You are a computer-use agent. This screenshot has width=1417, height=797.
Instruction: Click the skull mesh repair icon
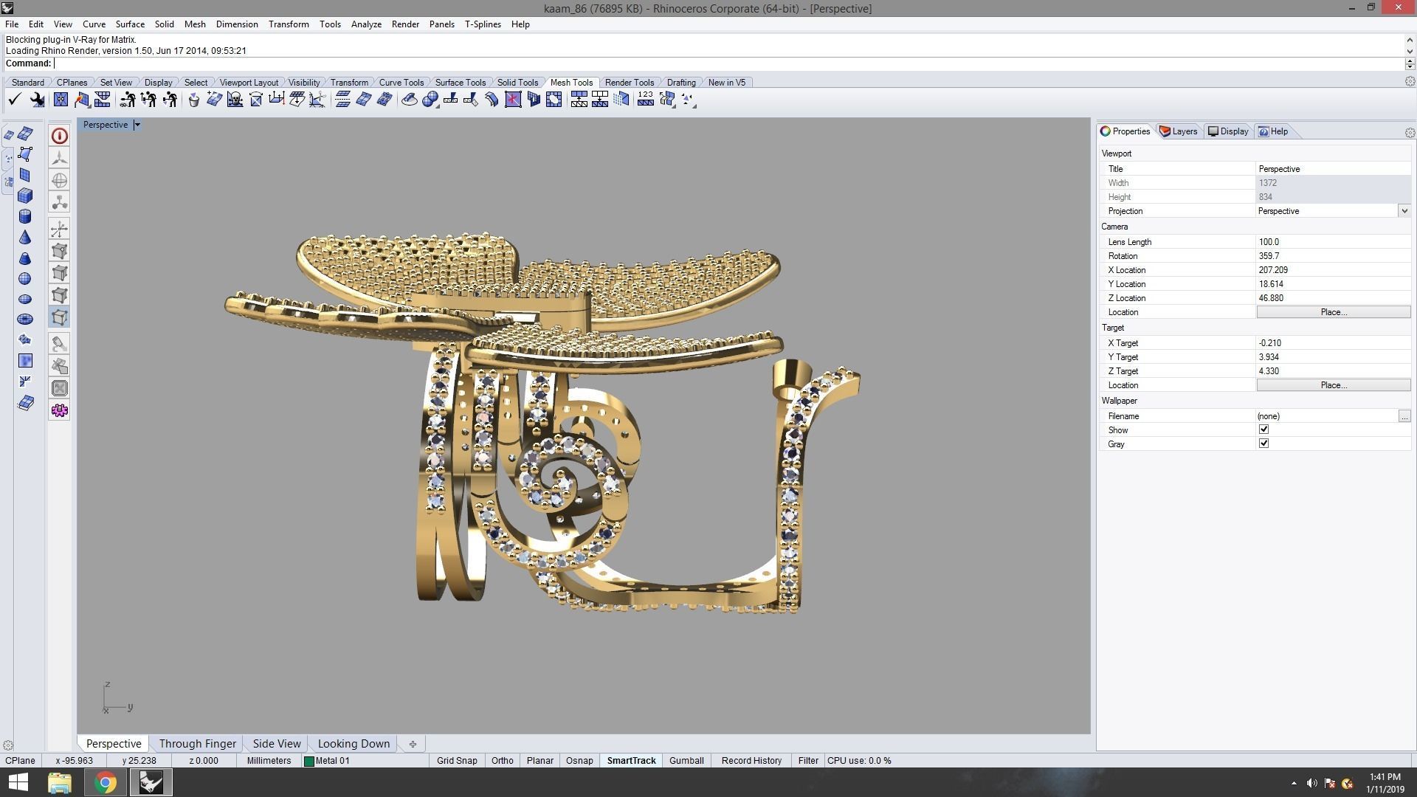[x=235, y=100]
